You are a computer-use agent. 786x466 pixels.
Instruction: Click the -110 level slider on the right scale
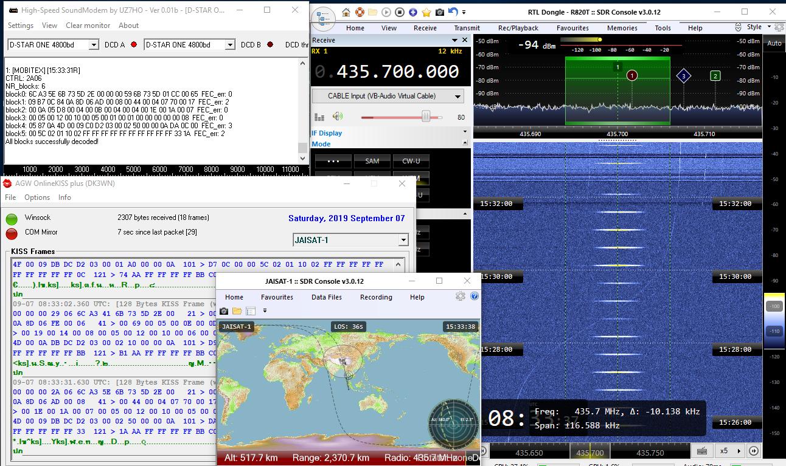coord(774,331)
